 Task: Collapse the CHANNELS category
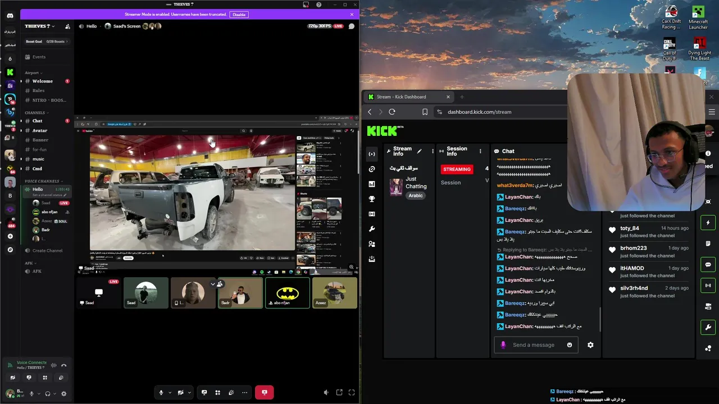(37, 113)
